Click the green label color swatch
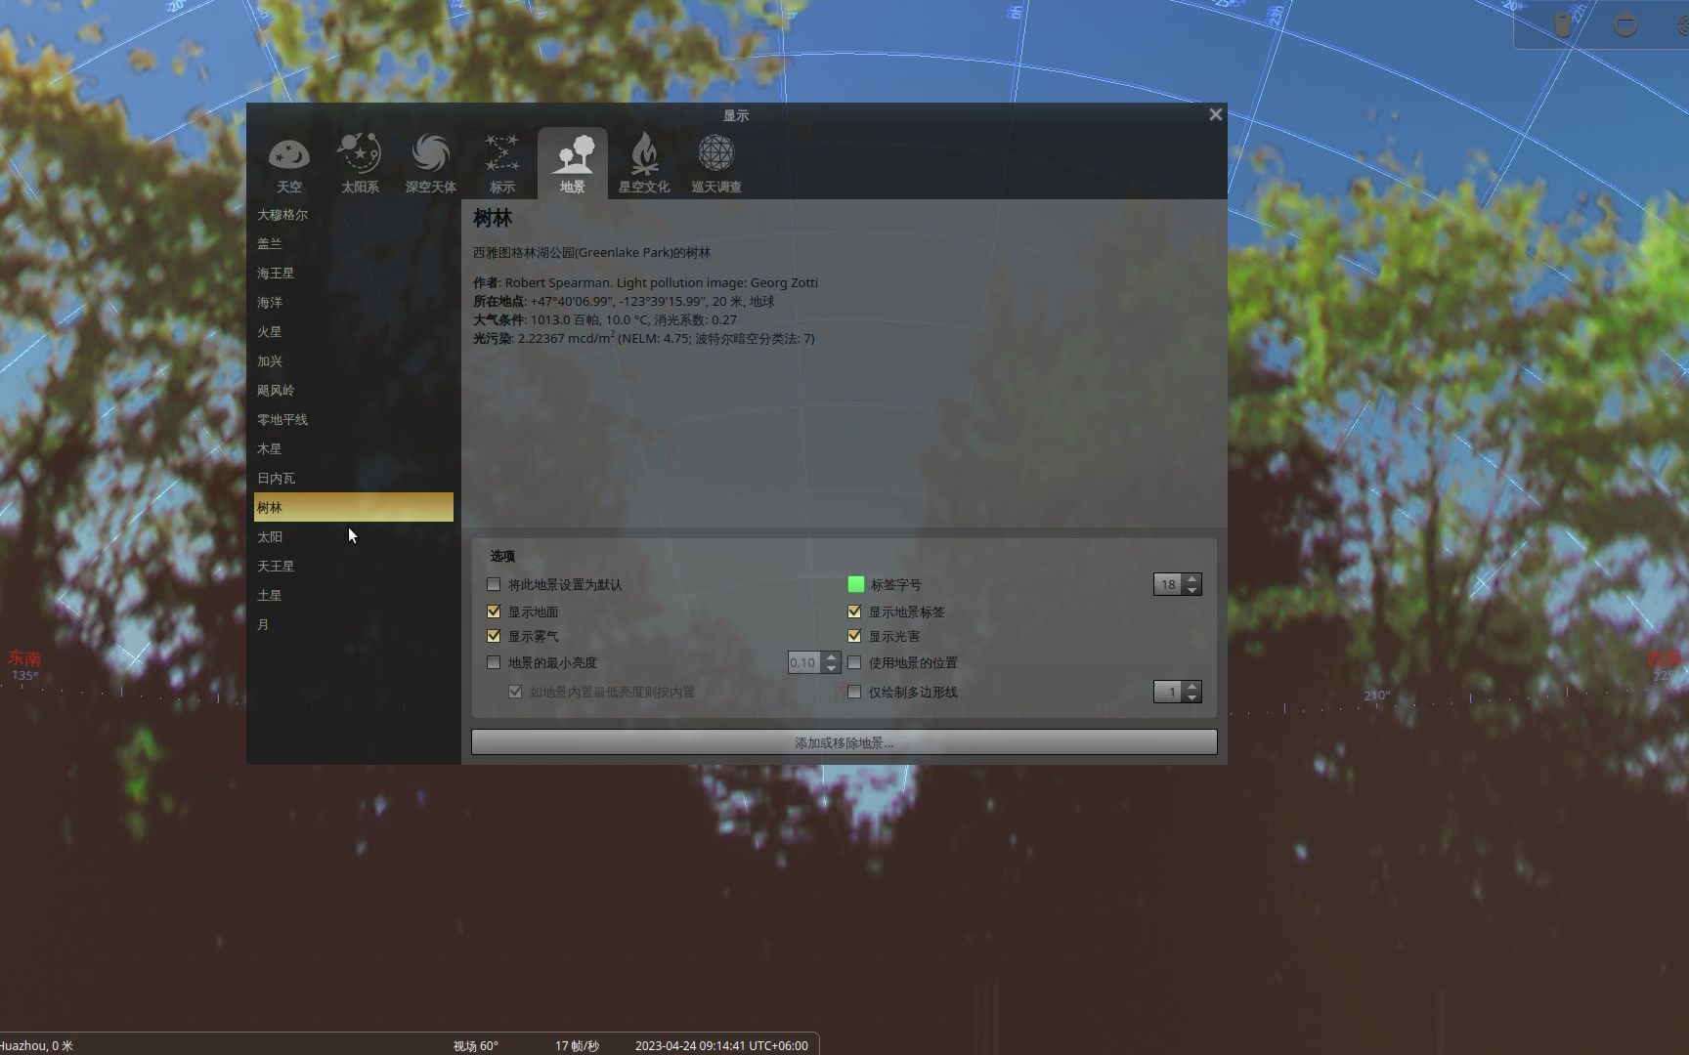 [x=856, y=584]
